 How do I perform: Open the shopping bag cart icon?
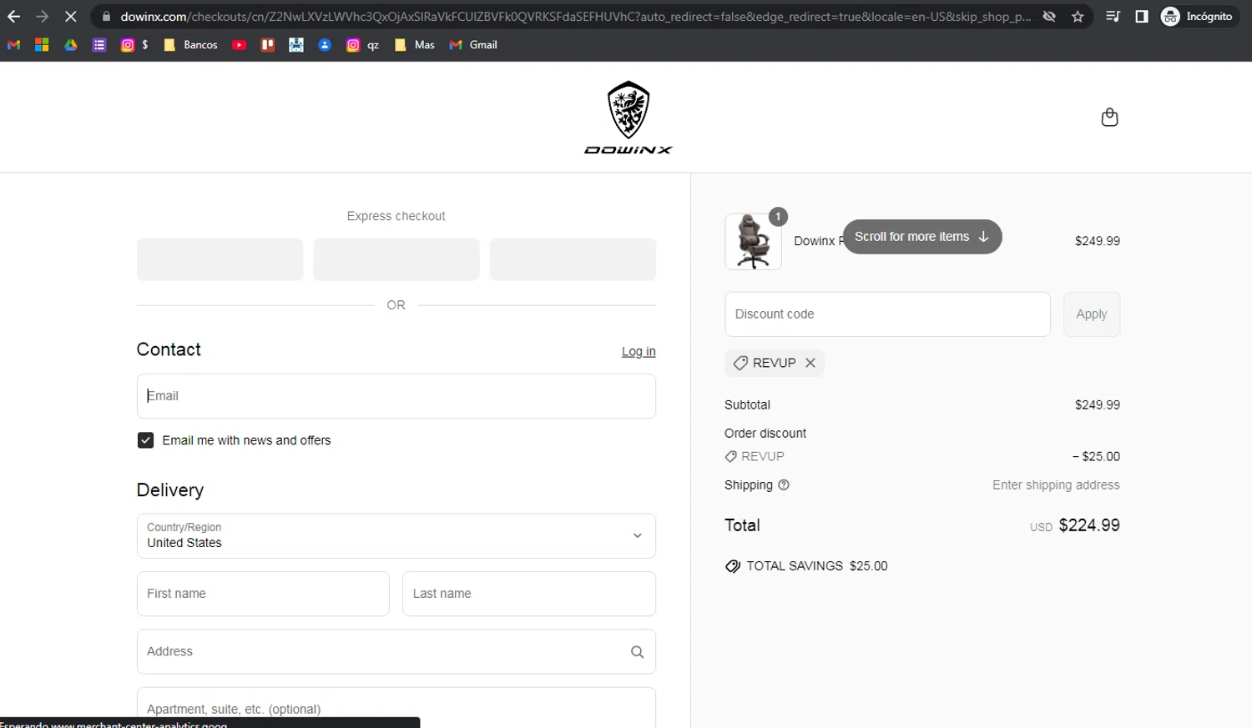(1109, 118)
